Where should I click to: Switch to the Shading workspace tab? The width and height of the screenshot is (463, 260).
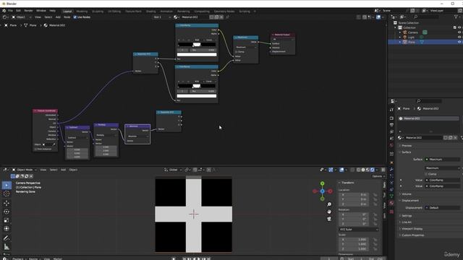(x=150, y=12)
